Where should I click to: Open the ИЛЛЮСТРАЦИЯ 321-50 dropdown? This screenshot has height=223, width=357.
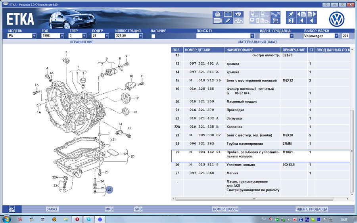coord(140,36)
